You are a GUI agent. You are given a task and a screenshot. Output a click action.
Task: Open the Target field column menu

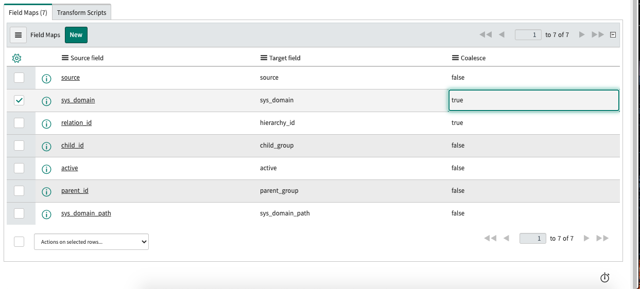(264, 58)
